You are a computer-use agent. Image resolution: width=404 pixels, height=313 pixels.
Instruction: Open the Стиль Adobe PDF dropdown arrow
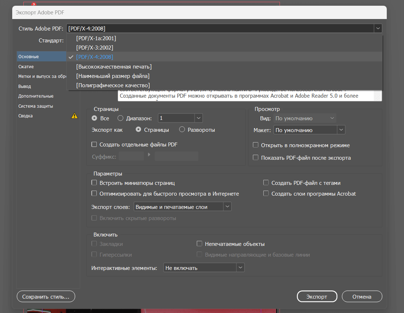pos(378,28)
